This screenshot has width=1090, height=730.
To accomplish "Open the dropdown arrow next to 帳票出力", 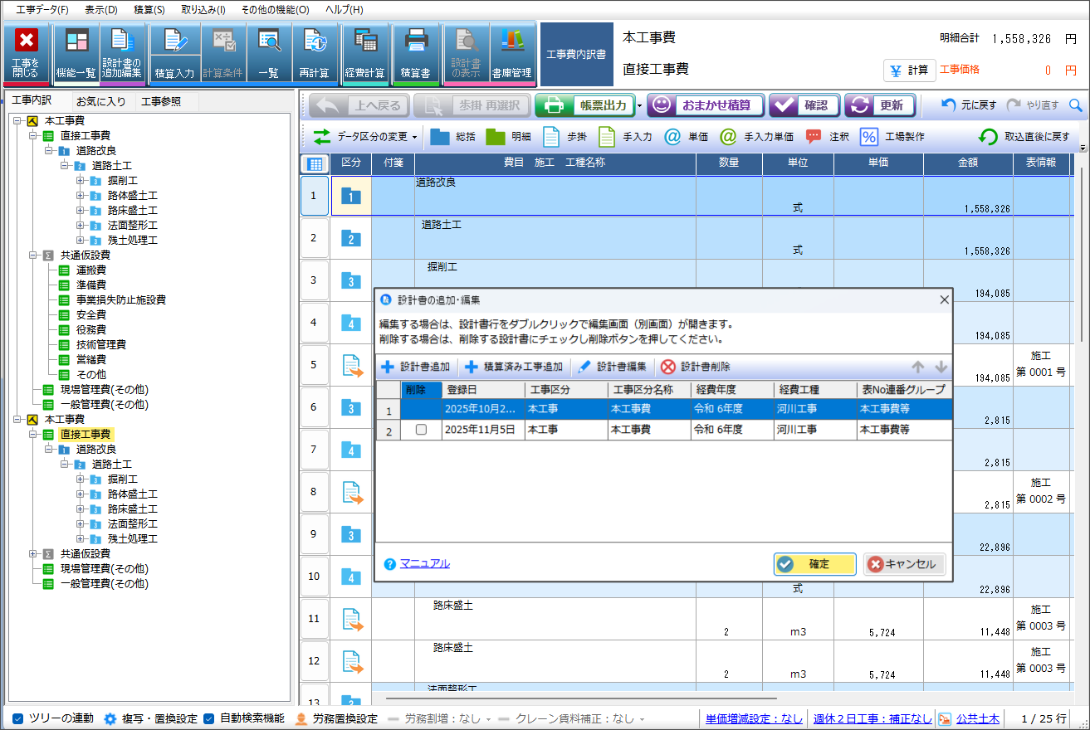I will [639, 106].
